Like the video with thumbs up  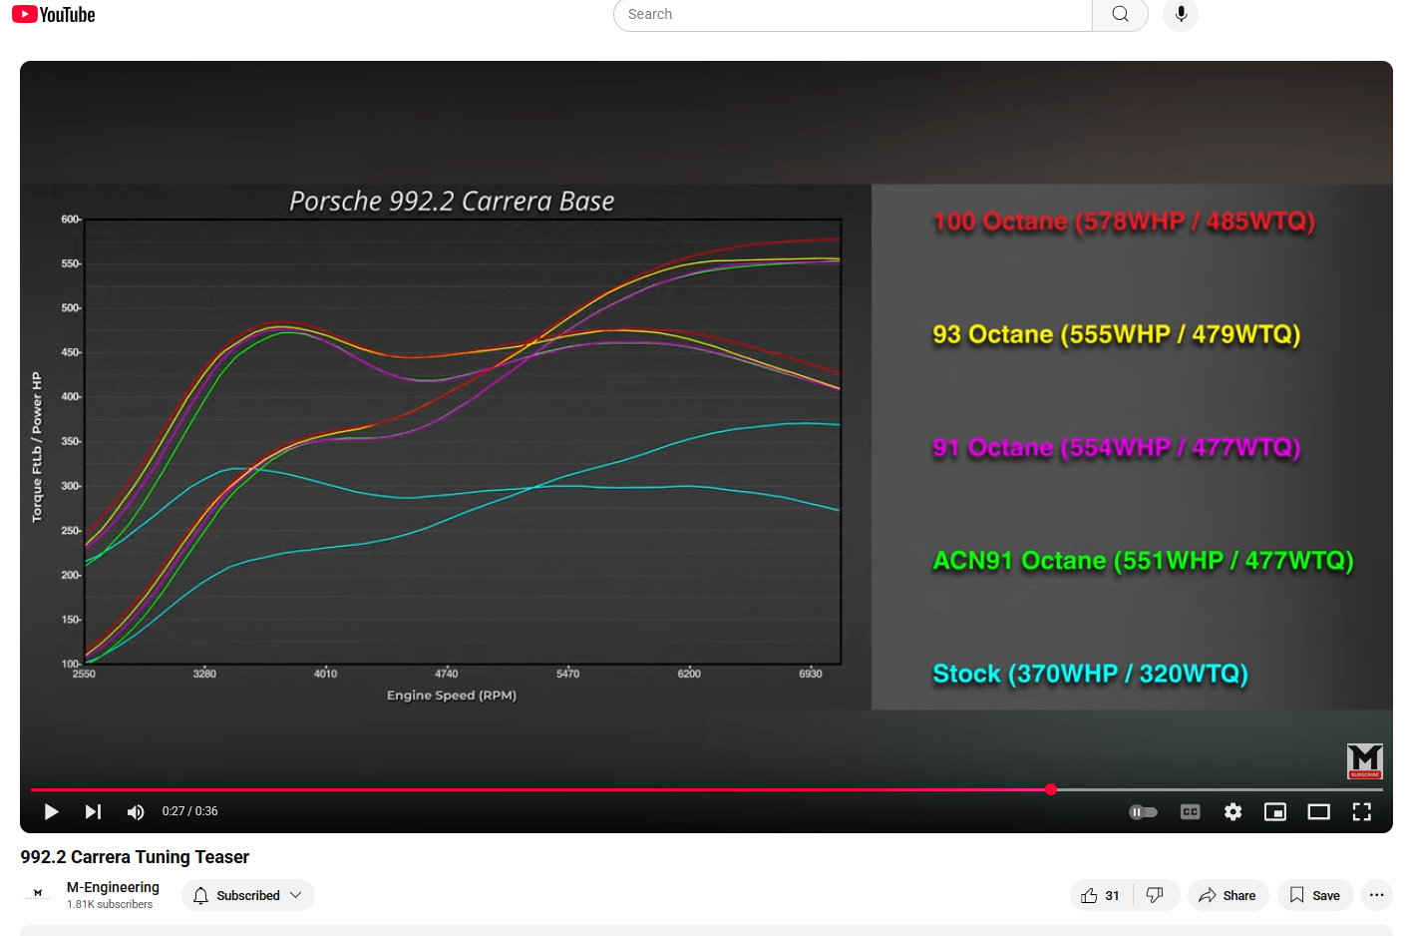tap(1100, 895)
